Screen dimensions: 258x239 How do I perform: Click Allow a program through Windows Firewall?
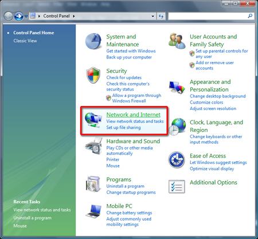pos(136,98)
